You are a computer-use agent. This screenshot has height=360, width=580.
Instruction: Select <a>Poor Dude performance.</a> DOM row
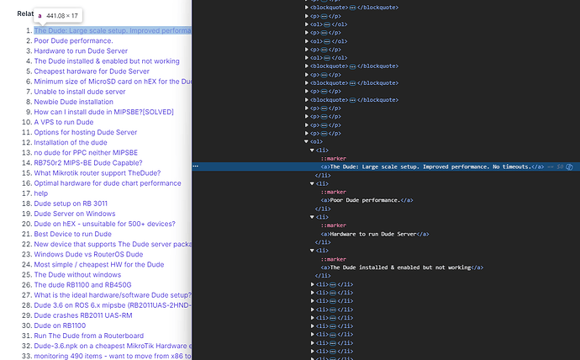[366, 200]
